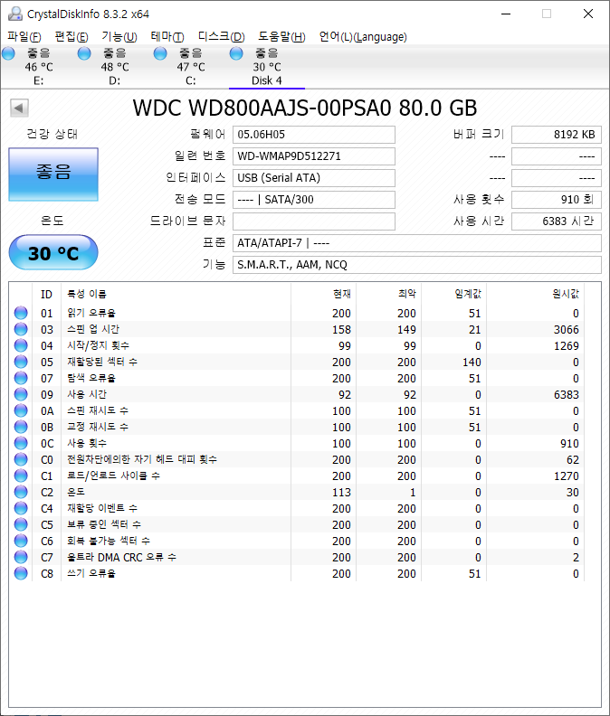This screenshot has width=610, height=716.
Task: Click raw value 3066 in the 03 row
Action: pyautogui.click(x=566, y=330)
